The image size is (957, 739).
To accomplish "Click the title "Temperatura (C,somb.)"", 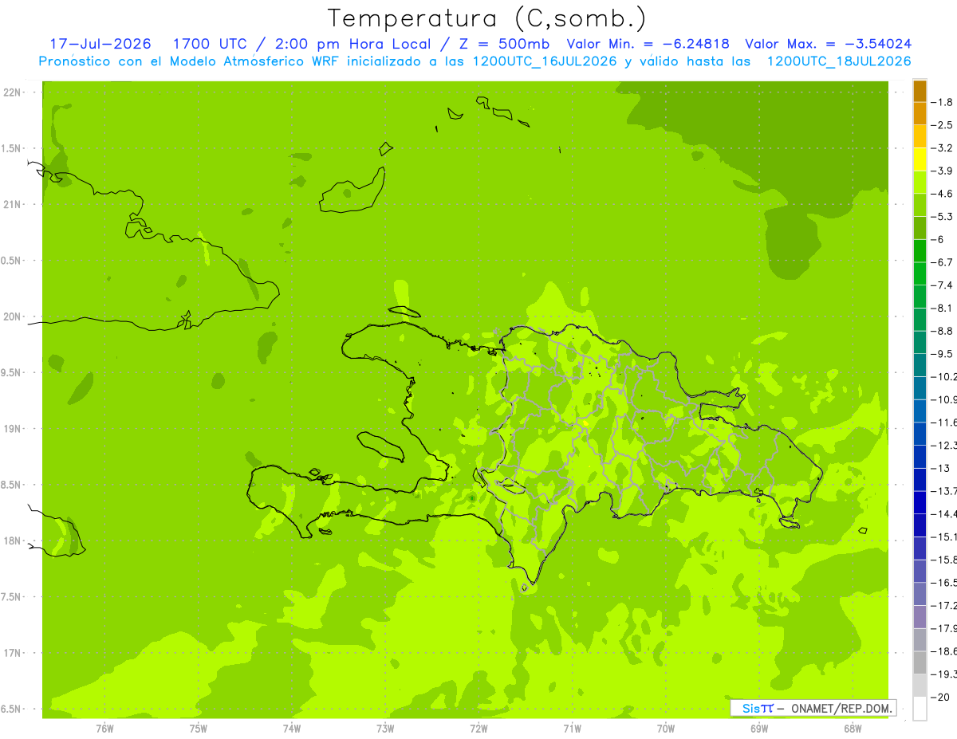I will (487, 18).
